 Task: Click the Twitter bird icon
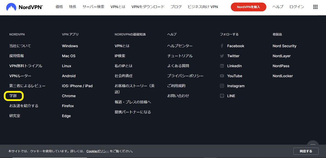point(222,56)
